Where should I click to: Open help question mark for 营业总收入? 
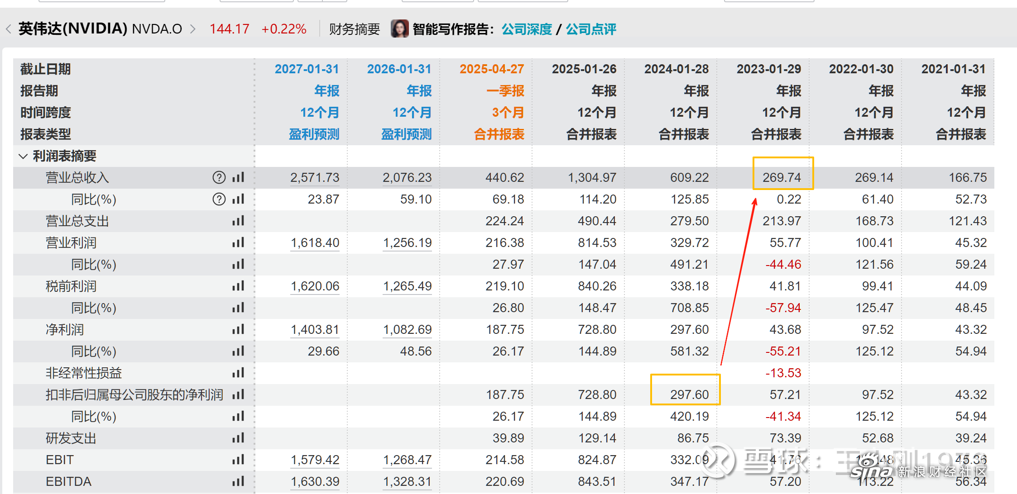[219, 177]
